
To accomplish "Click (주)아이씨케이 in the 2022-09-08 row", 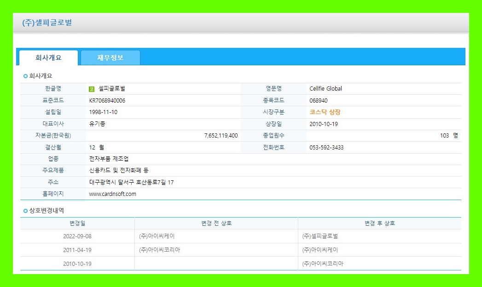I will pos(157,236).
